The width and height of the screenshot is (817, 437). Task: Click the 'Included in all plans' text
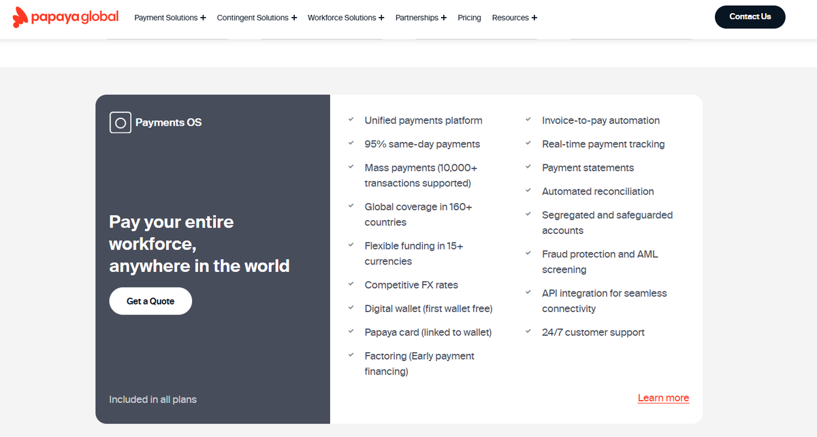[x=153, y=400]
